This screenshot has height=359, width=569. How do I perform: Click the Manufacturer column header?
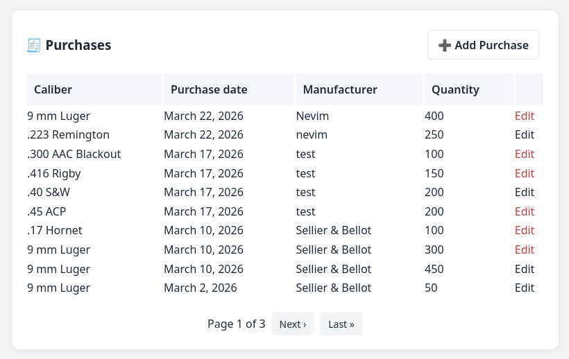click(x=340, y=89)
